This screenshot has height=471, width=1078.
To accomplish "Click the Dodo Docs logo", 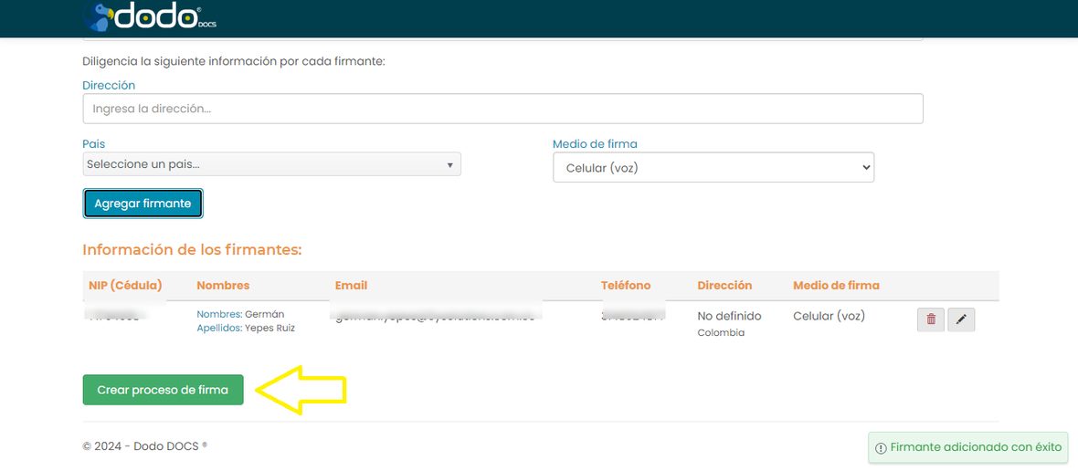I will click(x=150, y=16).
